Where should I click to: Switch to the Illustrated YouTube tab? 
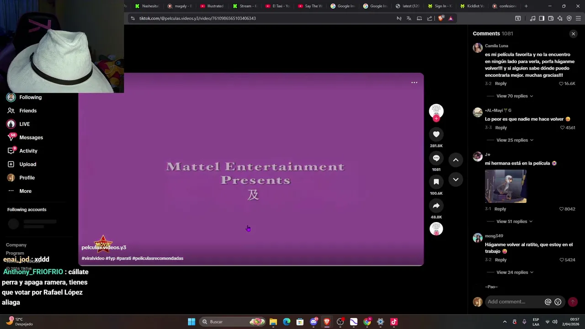[x=212, y=6]
